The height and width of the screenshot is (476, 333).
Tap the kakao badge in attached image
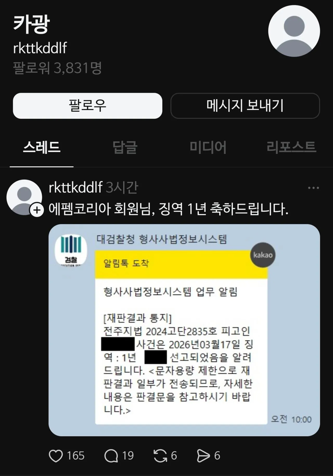(x=263, y=255)
